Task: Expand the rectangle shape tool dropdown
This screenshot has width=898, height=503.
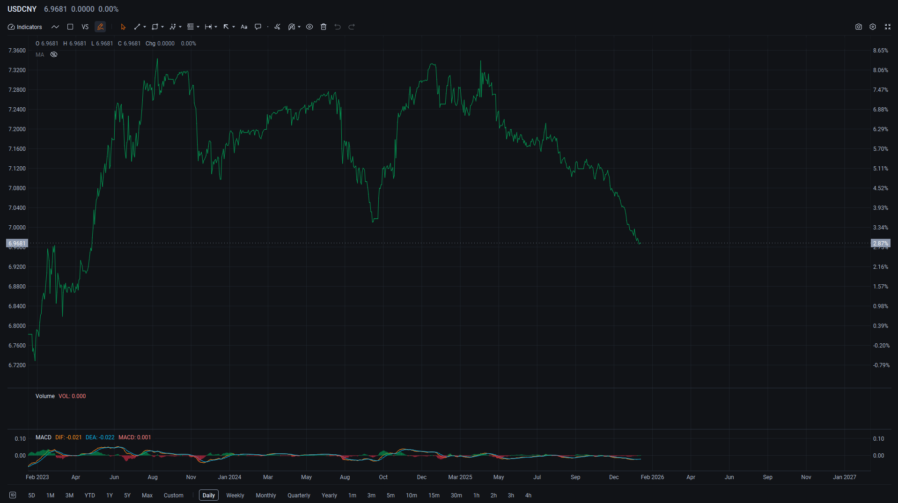Action: tap(162, 27)
